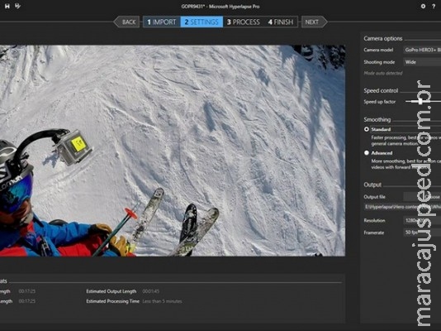The width and height of the screenshot is (441, 331).
Task: Open the settings gear icon
Action: [x=423, y=6]
